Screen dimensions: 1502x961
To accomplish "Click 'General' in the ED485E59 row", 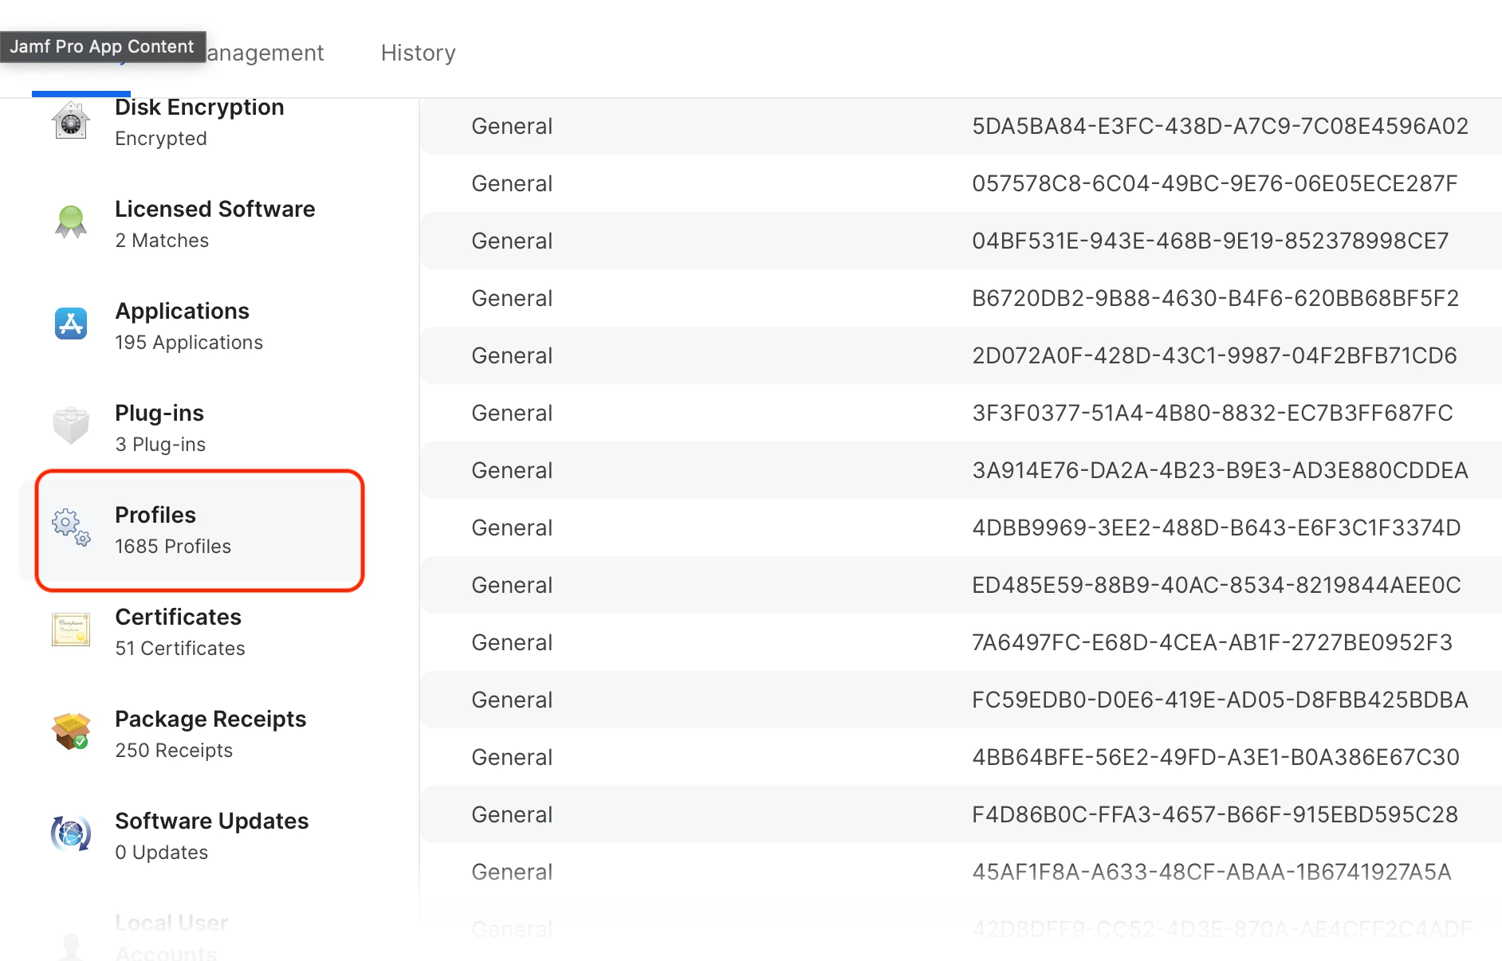I will [512, 585].
